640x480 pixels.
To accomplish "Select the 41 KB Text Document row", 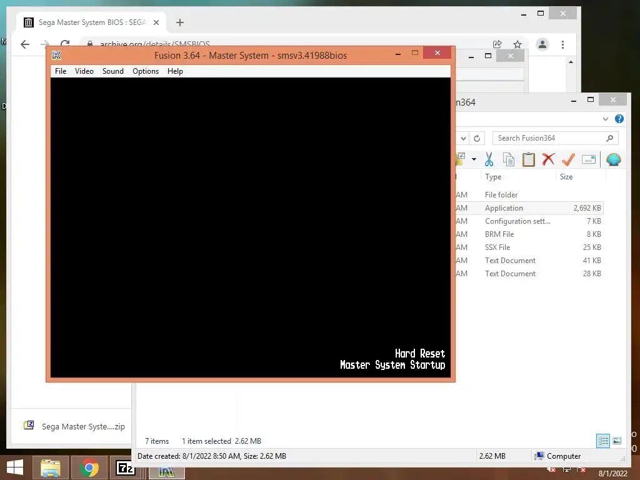I will click(529, 260).
